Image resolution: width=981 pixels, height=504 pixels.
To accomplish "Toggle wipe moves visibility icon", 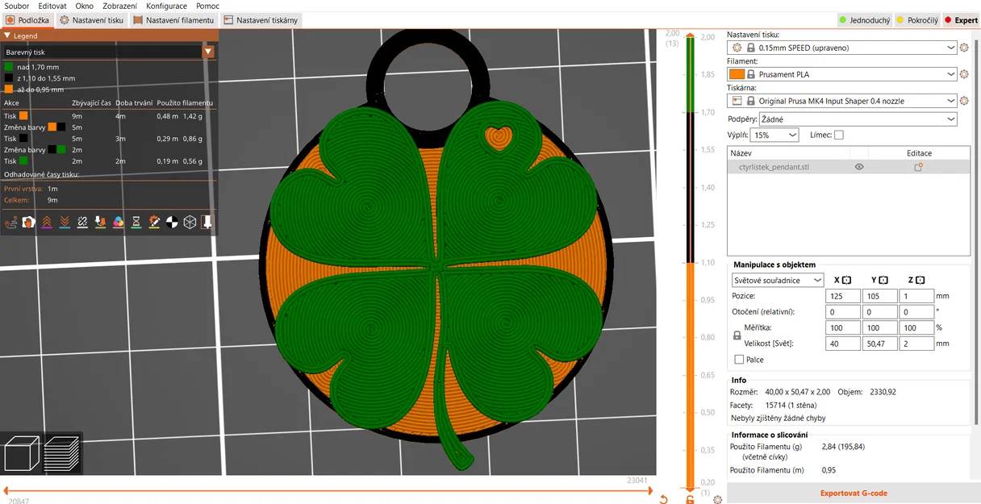I will tap(29, 222).
